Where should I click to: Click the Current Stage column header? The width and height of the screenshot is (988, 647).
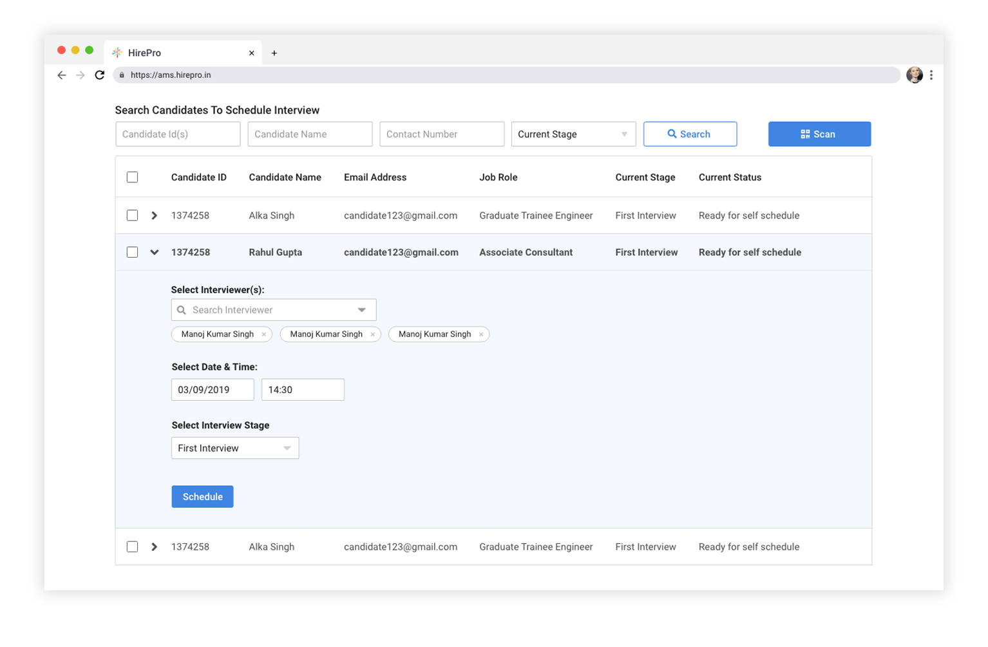(x=645, y=177)
